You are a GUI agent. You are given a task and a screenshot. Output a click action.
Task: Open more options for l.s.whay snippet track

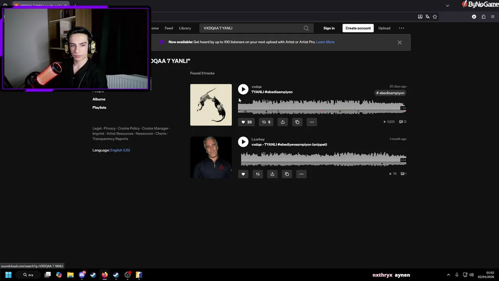pyautogui.click(x=301, y=174)
